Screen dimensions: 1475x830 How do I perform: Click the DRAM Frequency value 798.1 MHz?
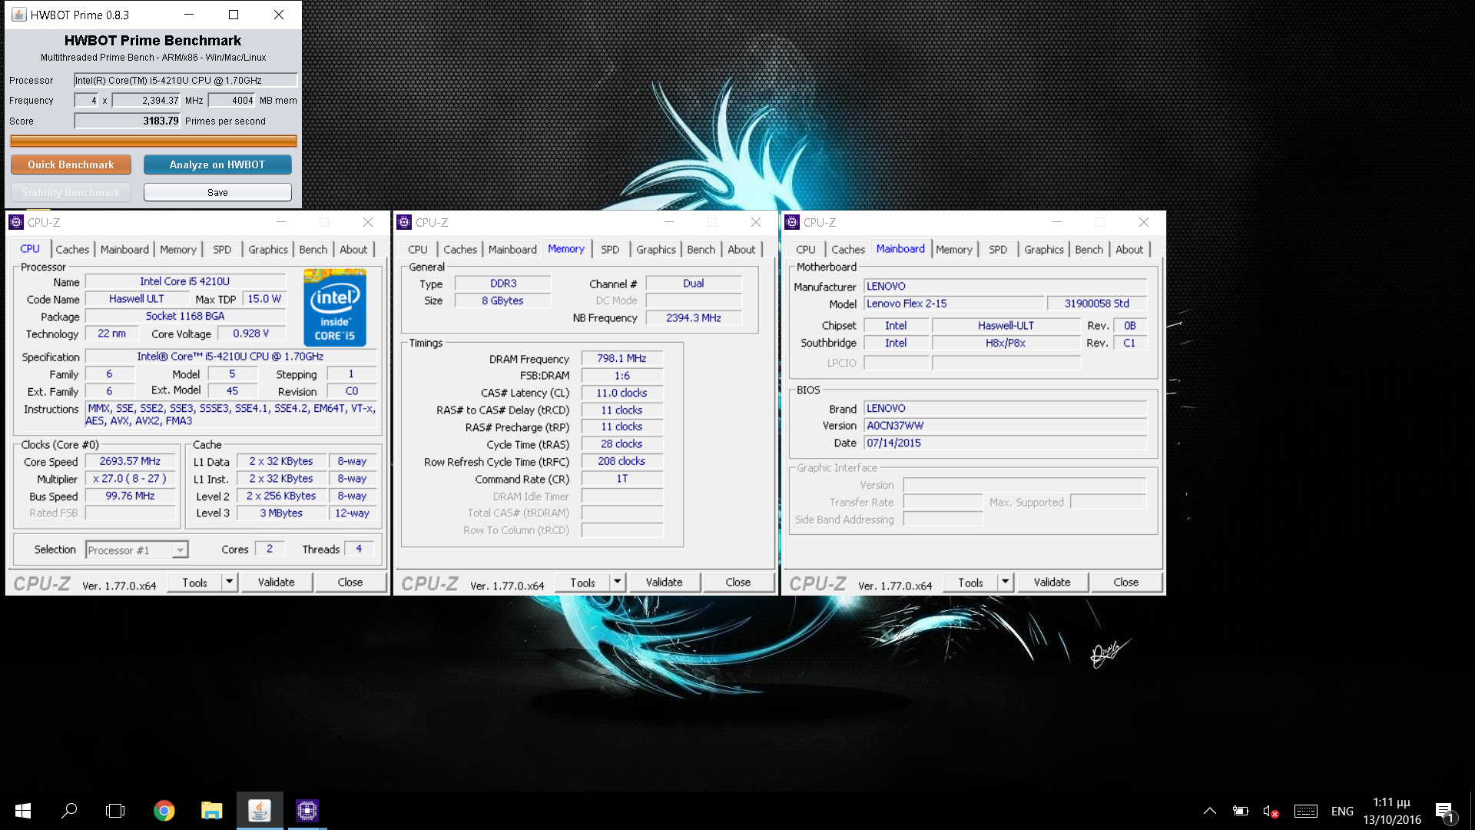click(x=621, y=358)
